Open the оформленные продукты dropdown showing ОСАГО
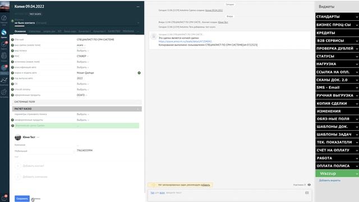The width and height of the screenshot is (359, 202). tap(82, 95)
